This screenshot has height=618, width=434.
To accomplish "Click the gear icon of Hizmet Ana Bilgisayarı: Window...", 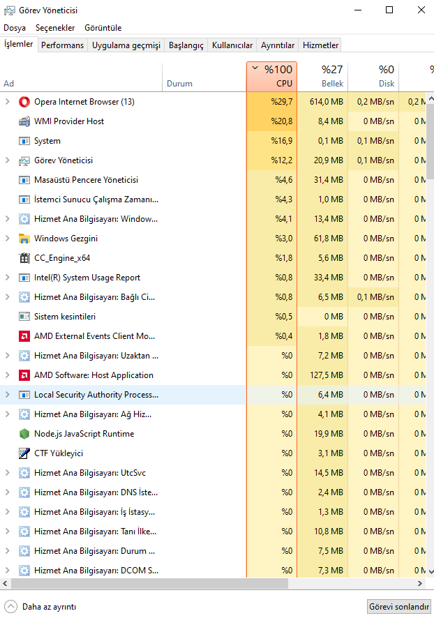I will click(x=24, y=219).
